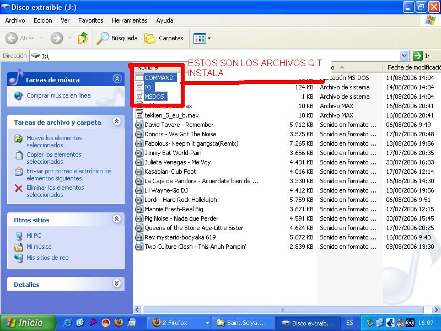Screen dimensions: 441x331
Task: Open the Vistas view dropdown
Action: 202,38
